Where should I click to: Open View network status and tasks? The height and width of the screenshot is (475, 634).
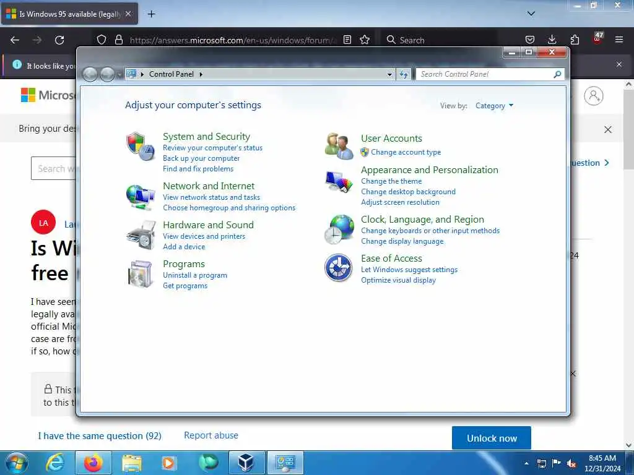click(x=212, y=197)
